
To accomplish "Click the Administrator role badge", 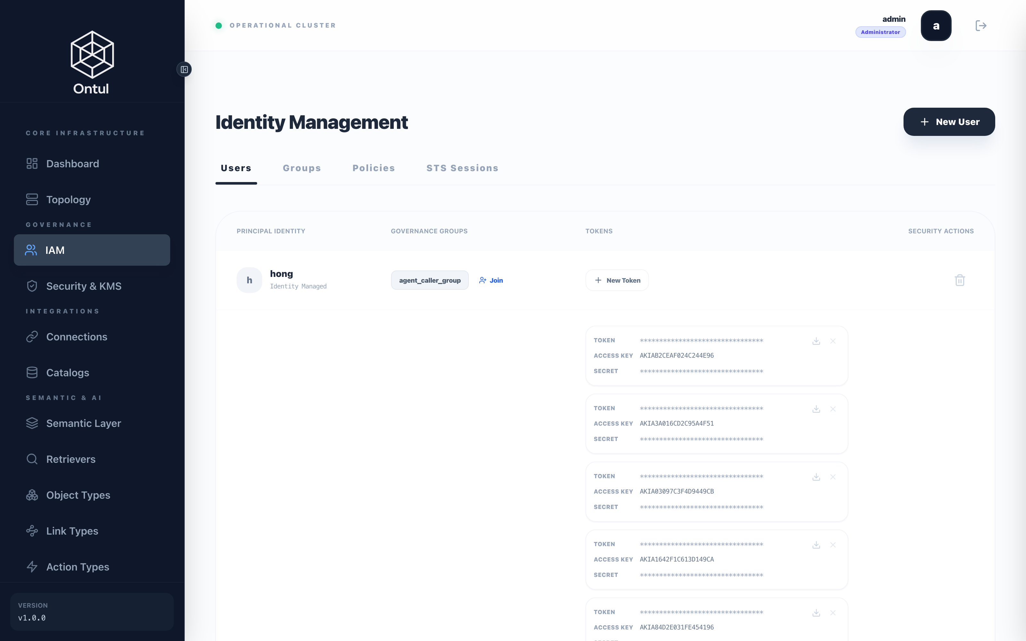I will click(x=880, y=32).
